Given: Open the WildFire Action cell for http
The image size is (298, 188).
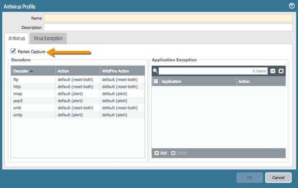Looking at the screenshot, I should (x=121, y=87).
